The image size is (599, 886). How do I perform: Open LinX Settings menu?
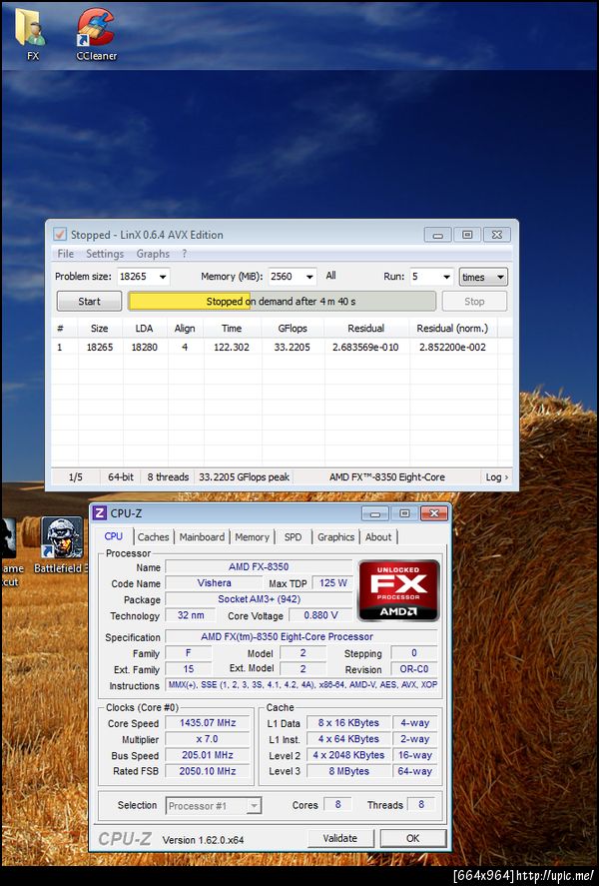coord(105,254)
